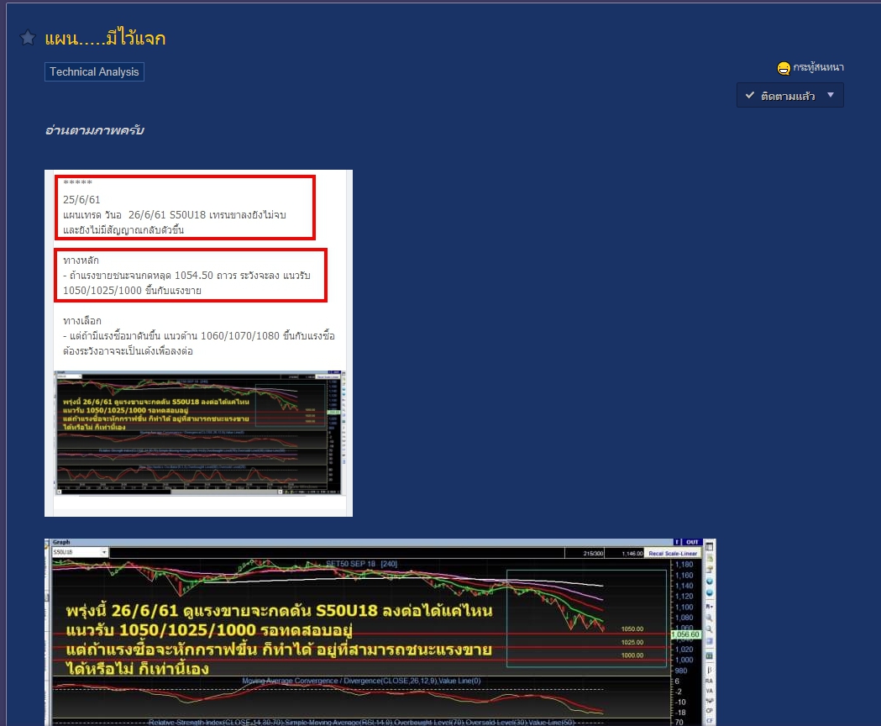Click the 1050.00 support line label
Screen dimensions: 881x726
(x=632, y=629)
